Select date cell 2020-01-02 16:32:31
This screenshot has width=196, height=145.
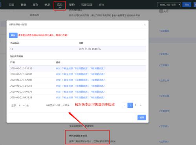pos(21,68)
